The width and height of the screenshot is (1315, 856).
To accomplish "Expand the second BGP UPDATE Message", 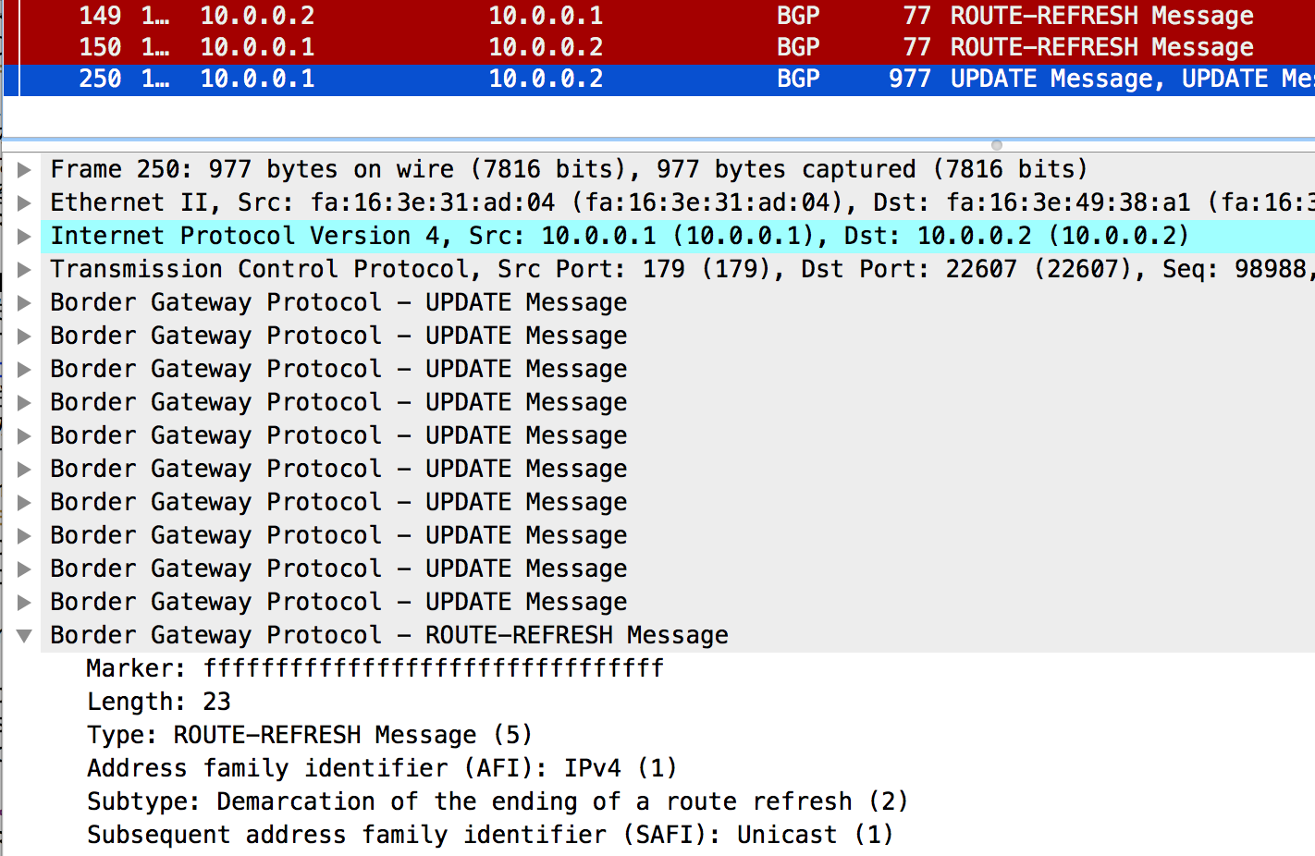I will [25, 336].
